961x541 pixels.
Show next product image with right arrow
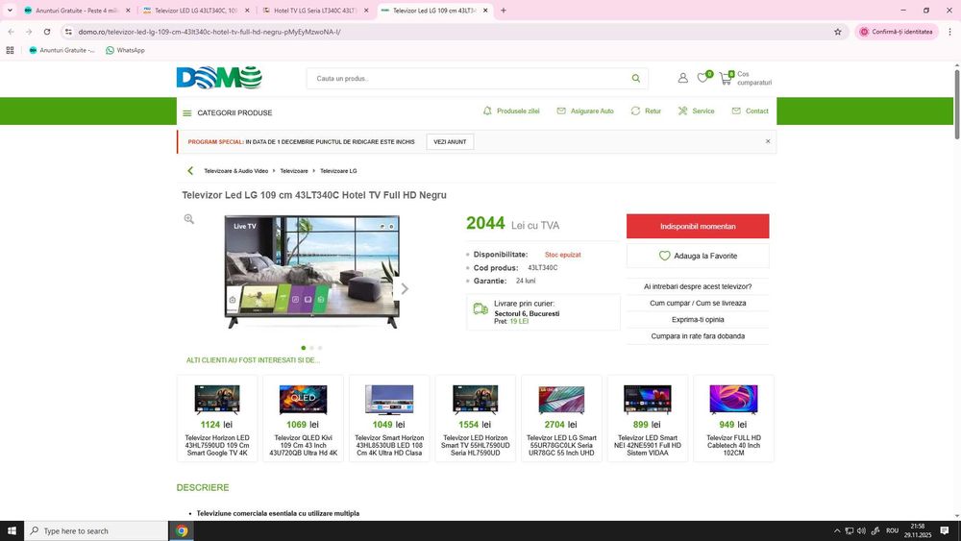405,288
